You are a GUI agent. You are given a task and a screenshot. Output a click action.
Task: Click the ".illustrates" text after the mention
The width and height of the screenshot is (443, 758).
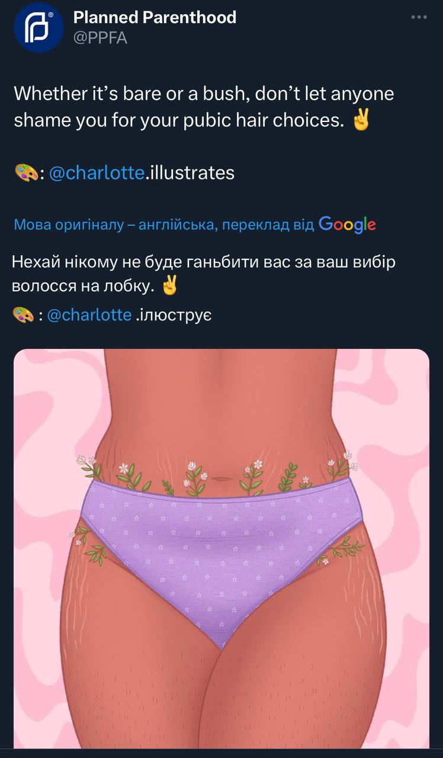190,173
